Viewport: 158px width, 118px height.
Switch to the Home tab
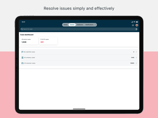point(66,25)
